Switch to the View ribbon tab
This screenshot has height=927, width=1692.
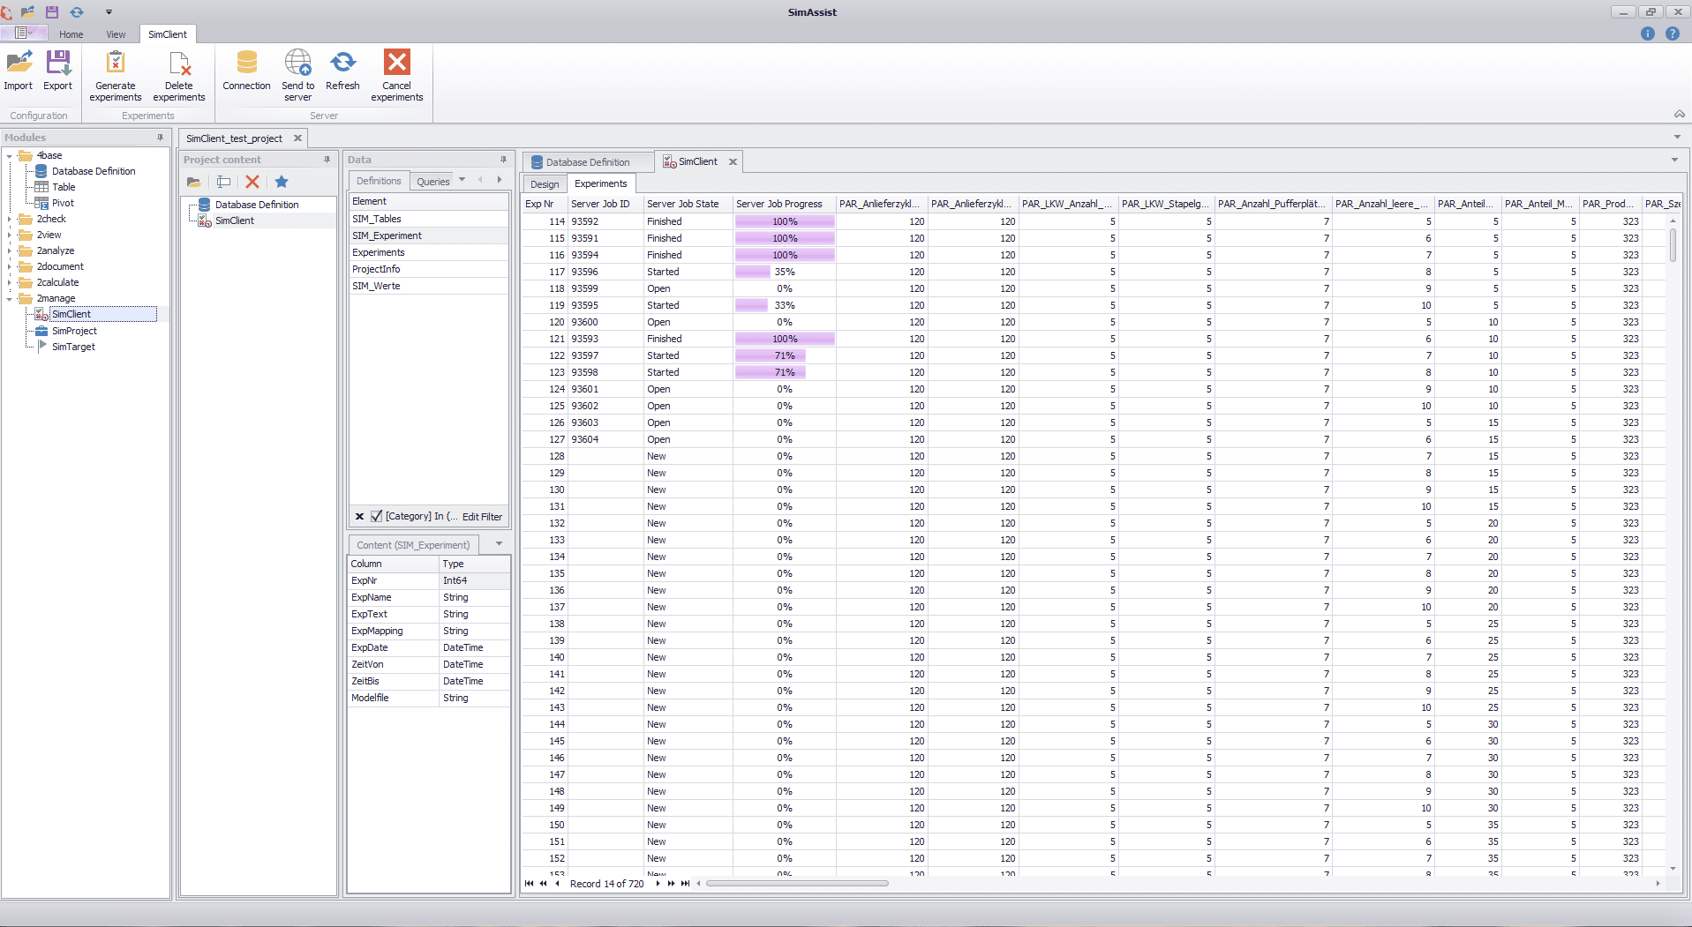coord(116,34)
